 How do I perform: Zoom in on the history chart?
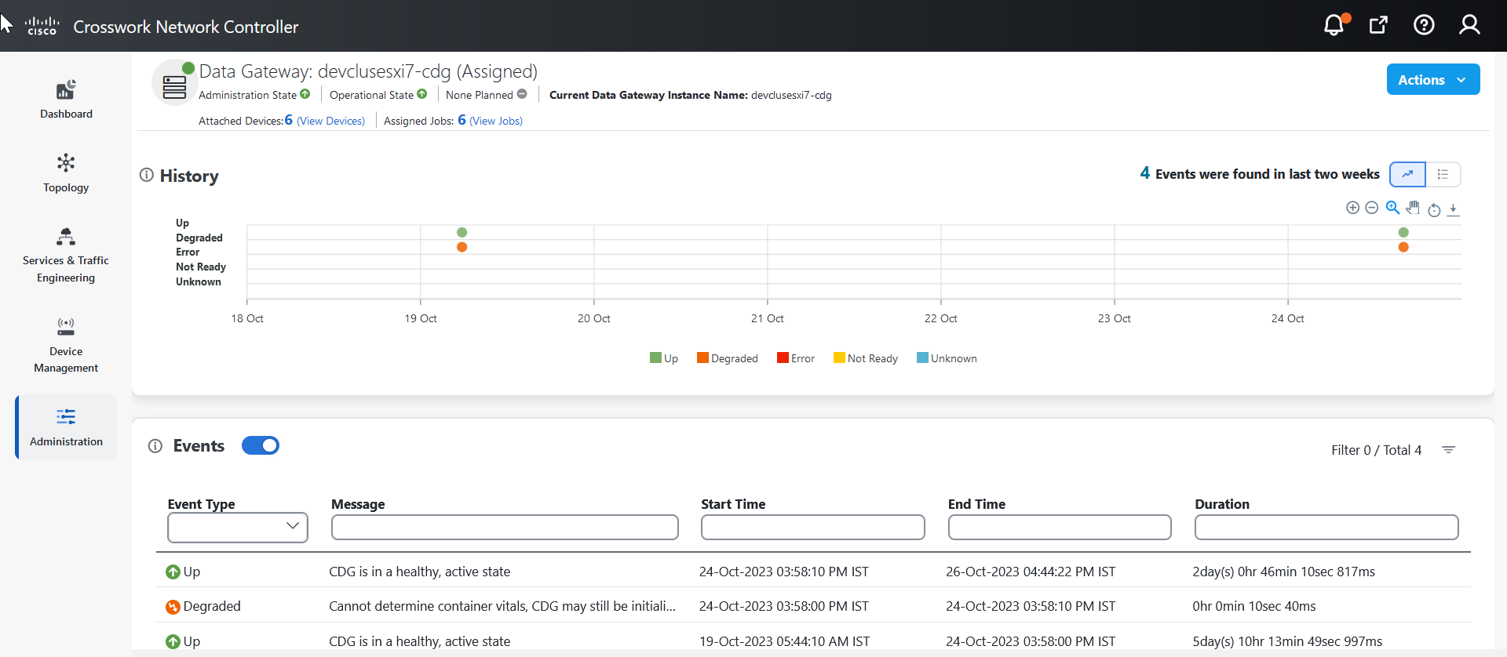(1352, 208)
